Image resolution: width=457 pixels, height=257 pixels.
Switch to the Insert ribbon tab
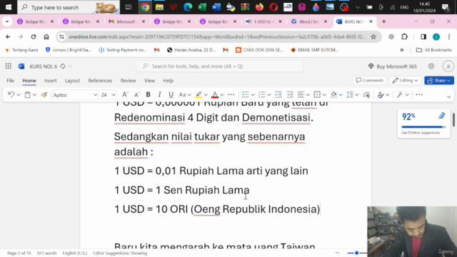click(x=51, y=81)
